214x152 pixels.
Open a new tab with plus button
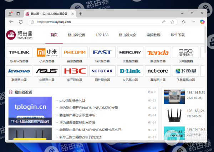coord(81,14)
